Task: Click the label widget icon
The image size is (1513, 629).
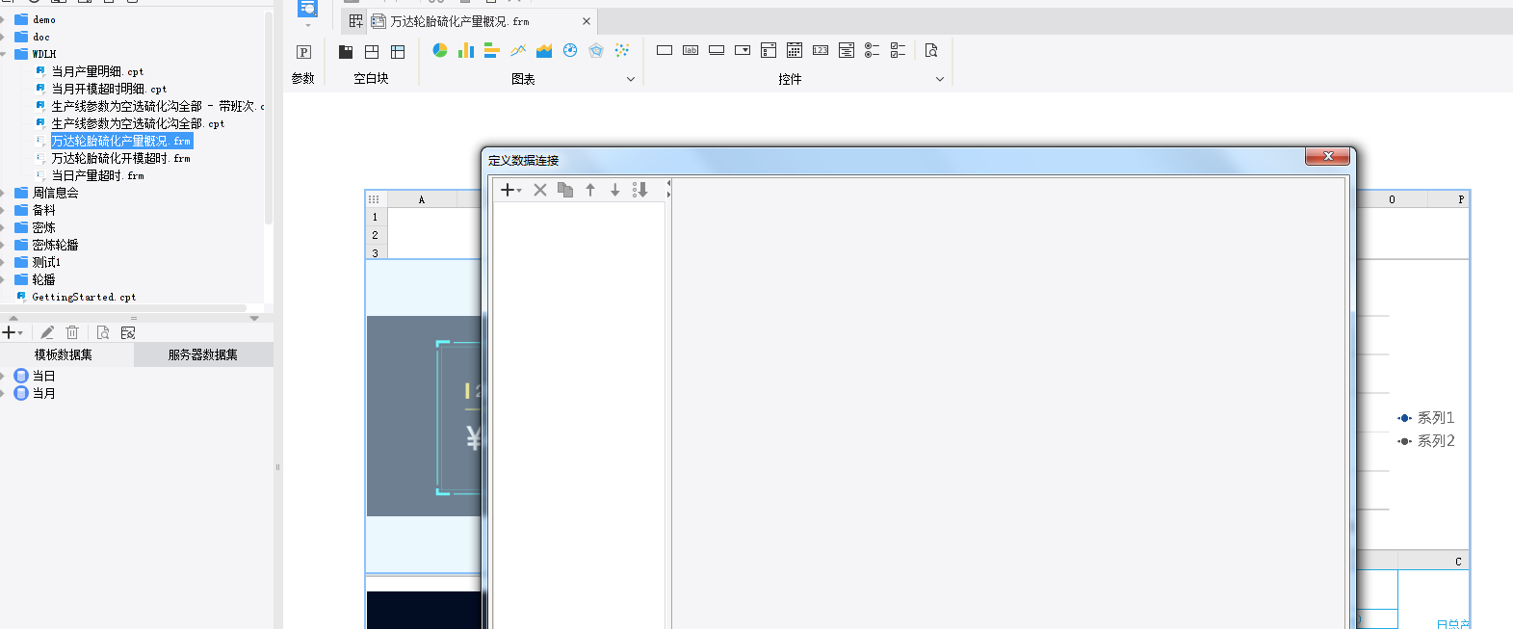Action: pyautogui.click(x=691, y=50)
